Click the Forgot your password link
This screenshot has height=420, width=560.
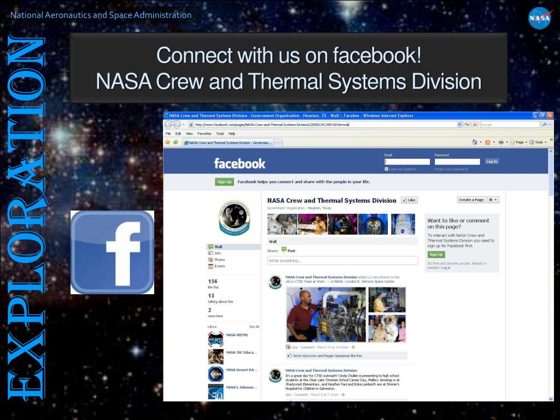451,169
